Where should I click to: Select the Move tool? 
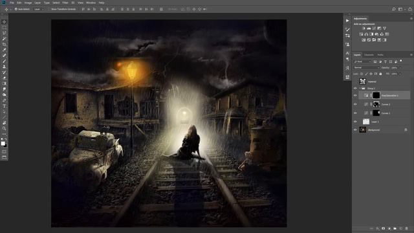5,22
